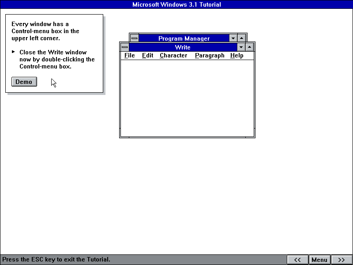
Task: Open the Write window Control-menu box
Action: [125, 47]
